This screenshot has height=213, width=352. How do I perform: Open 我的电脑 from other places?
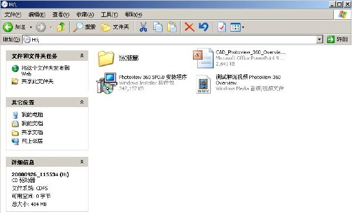coord(32,115)
